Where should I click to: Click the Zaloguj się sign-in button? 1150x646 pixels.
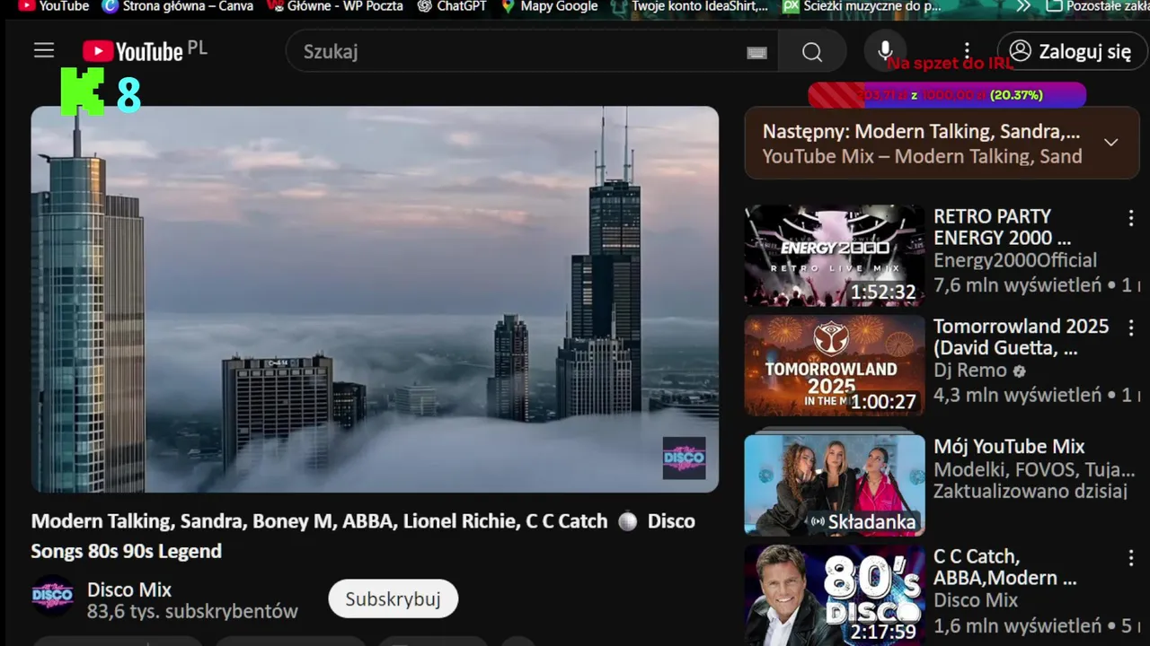pyautogui.click(x=1072, y=51)
